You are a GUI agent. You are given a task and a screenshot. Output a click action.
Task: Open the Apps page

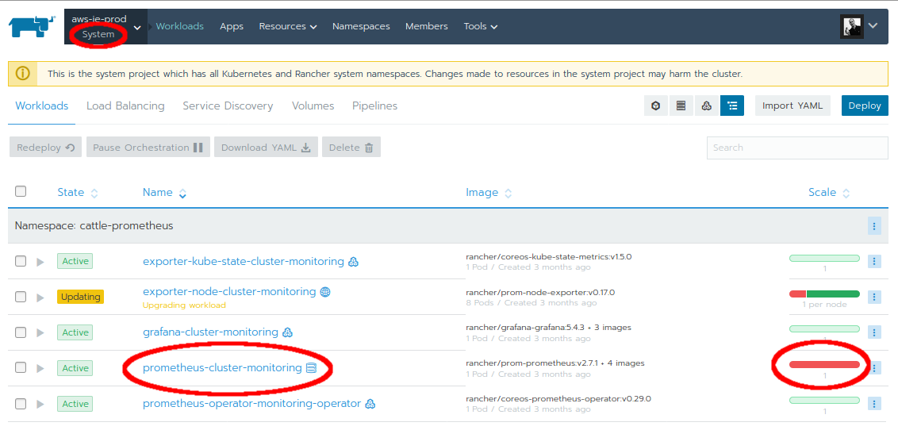pyautogui.click(x=232, y=26)
